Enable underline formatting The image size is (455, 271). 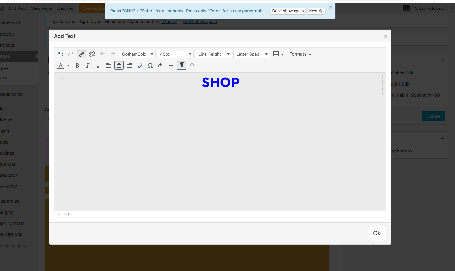click(x=98, y=65)
